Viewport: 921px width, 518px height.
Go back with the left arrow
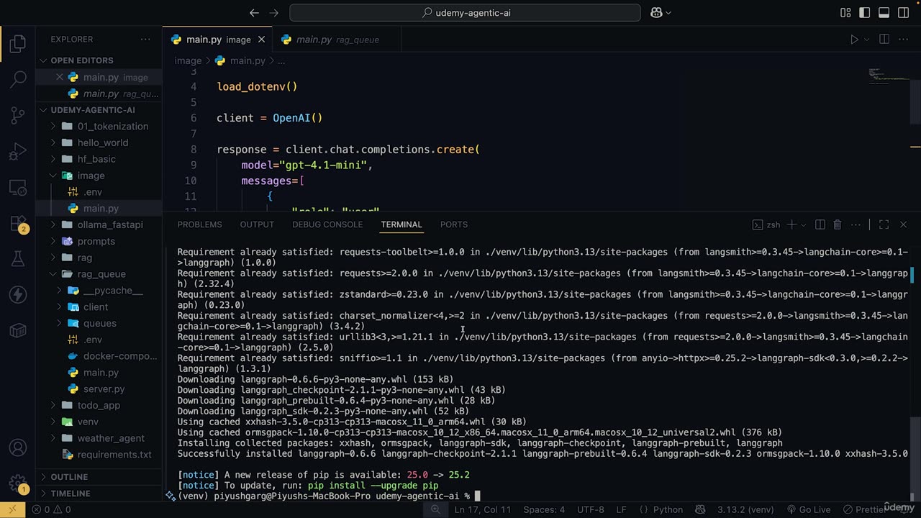click(x=254, y=13)
